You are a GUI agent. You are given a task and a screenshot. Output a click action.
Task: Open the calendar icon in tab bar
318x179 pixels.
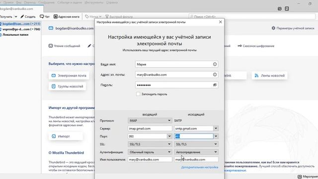[x=279, y=8]
